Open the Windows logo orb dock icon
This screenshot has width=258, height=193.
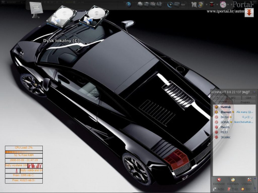click(x=200, y=5)
